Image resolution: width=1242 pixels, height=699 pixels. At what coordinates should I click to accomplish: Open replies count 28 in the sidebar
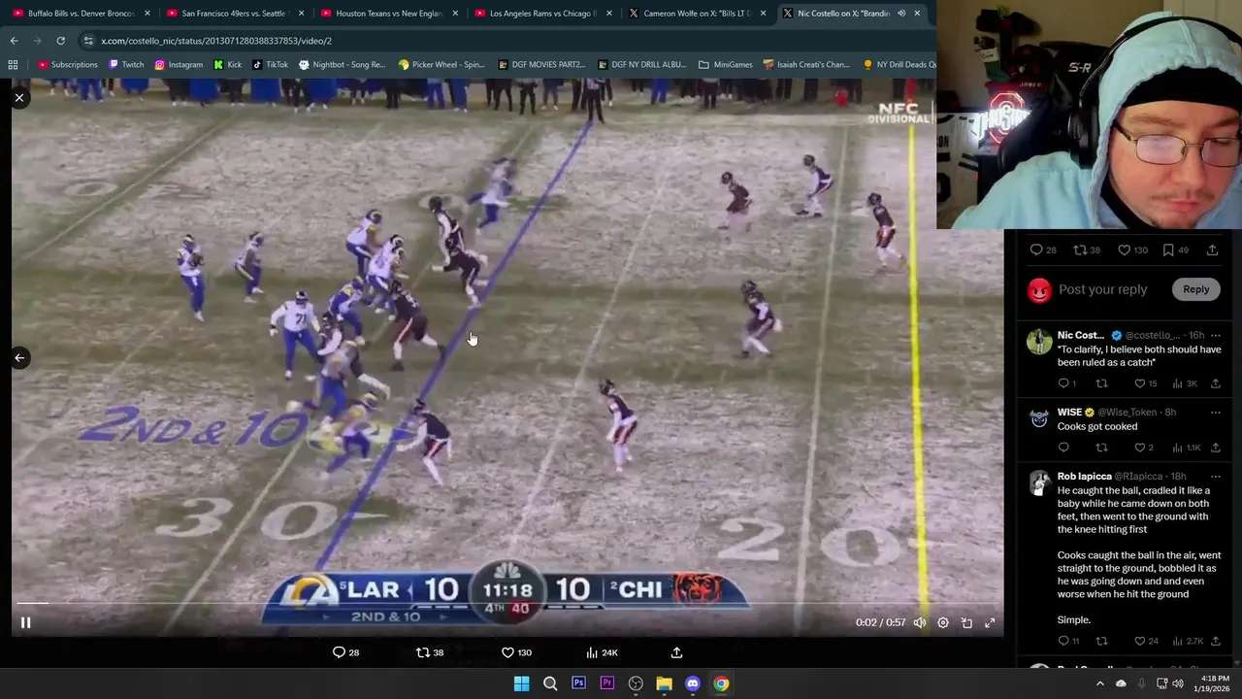(x=1043, y=250)
